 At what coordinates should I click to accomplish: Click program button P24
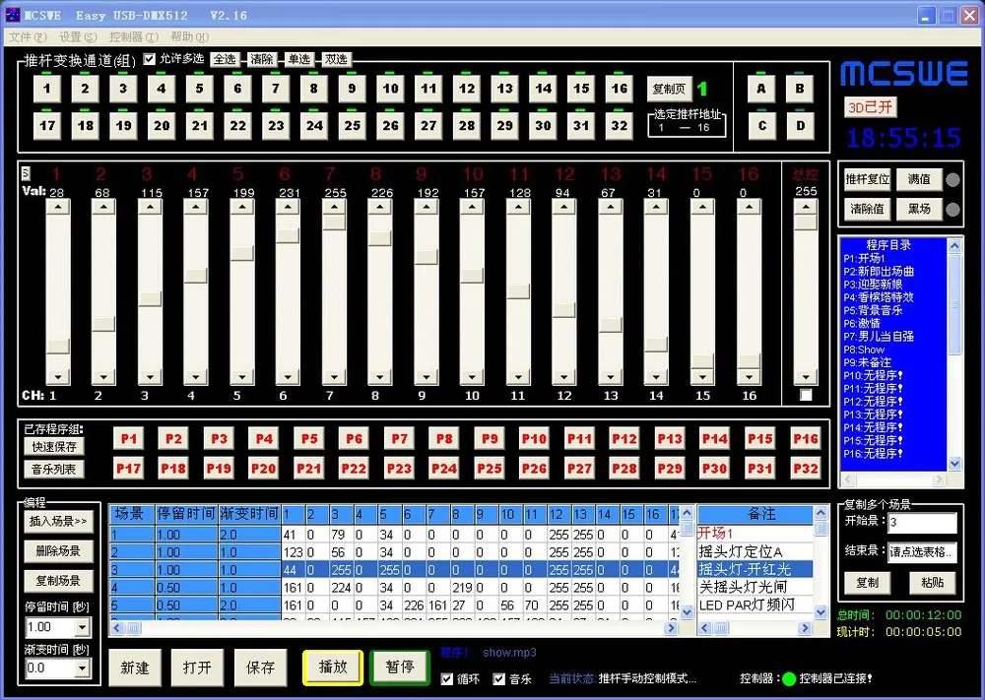[444, 469]
